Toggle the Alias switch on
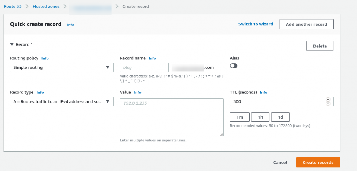Image resolution: width=357 pixels, height=171 pixels. coord(234,66)
